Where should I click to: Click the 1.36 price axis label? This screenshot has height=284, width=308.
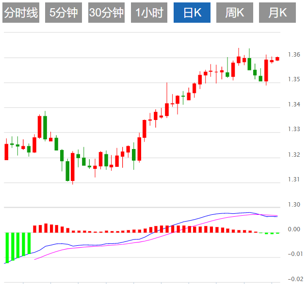293,54
